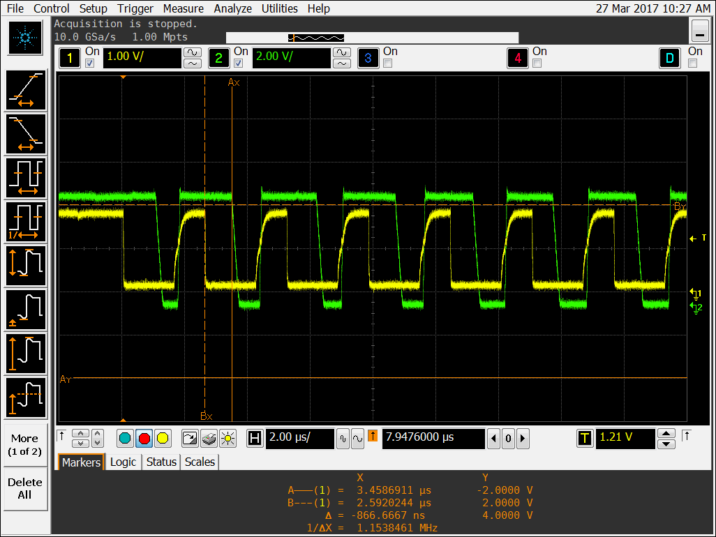Image resolution: width=716 pixels, height=537 pixels.
Task: Click the horizontal delay right arrow
Action: (x=523, y=439)
